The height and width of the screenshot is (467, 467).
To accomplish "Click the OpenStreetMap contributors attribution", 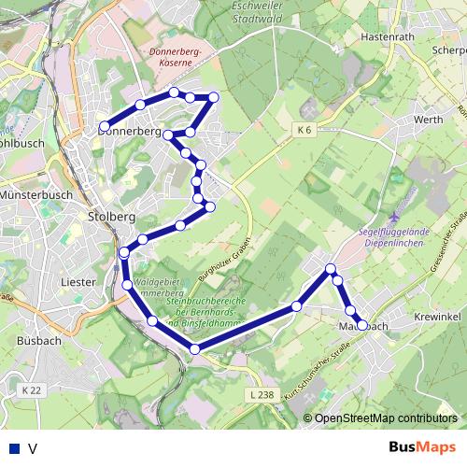I will (380, 418).
